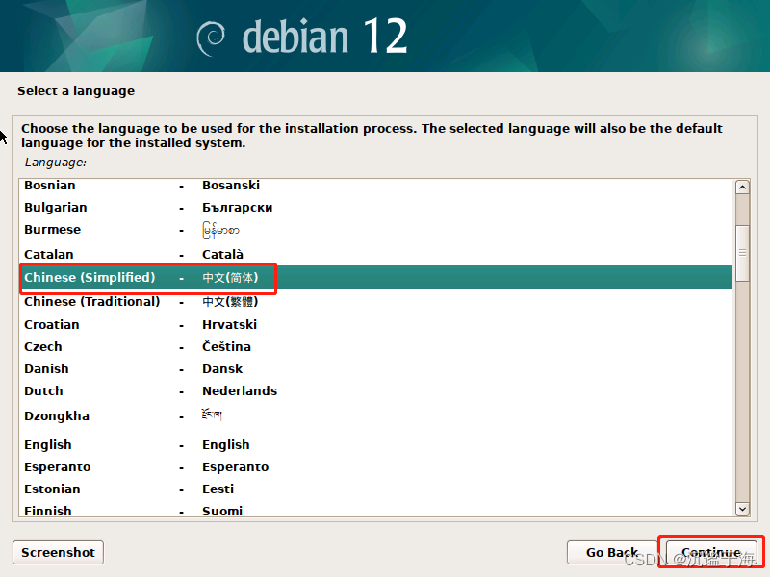Screen dimensions: 770x577
Task: Click the scrollbar up arrow
Action: click(742, 188)
